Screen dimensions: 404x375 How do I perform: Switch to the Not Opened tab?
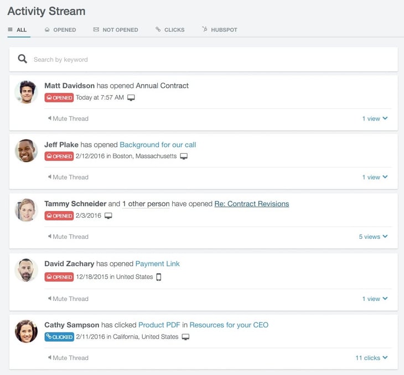coord(116,30)
